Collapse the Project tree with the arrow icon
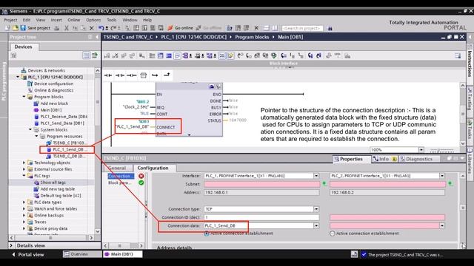474x266 pixels. pyautogui.click(x=97, y=37)
